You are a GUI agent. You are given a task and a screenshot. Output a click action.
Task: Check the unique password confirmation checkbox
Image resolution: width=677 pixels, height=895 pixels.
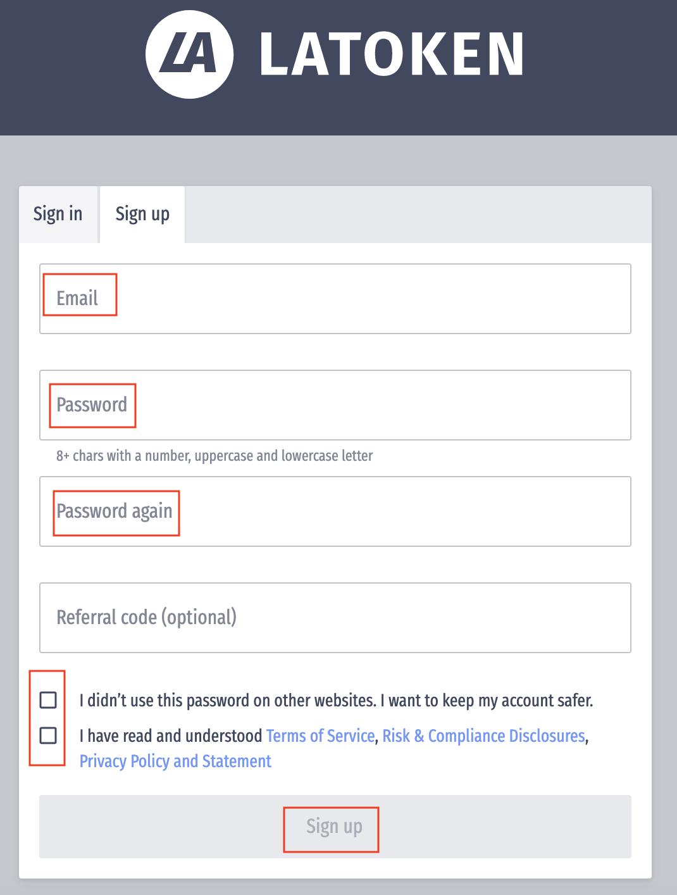coord(48,700)
